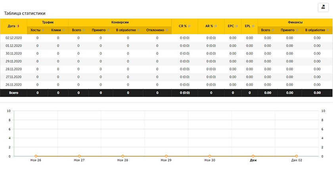Click the 0 (0:0) CR value in the totals row

pos(185,93)
